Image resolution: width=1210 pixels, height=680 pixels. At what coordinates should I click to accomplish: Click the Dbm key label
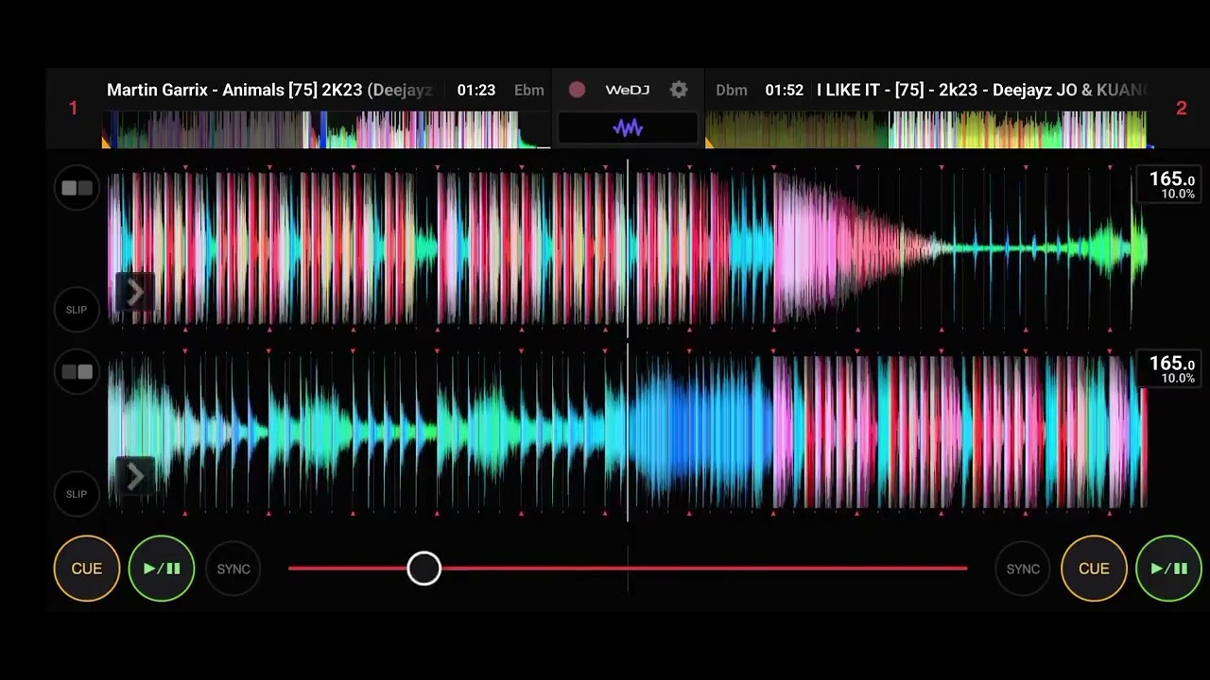(732, 90)
